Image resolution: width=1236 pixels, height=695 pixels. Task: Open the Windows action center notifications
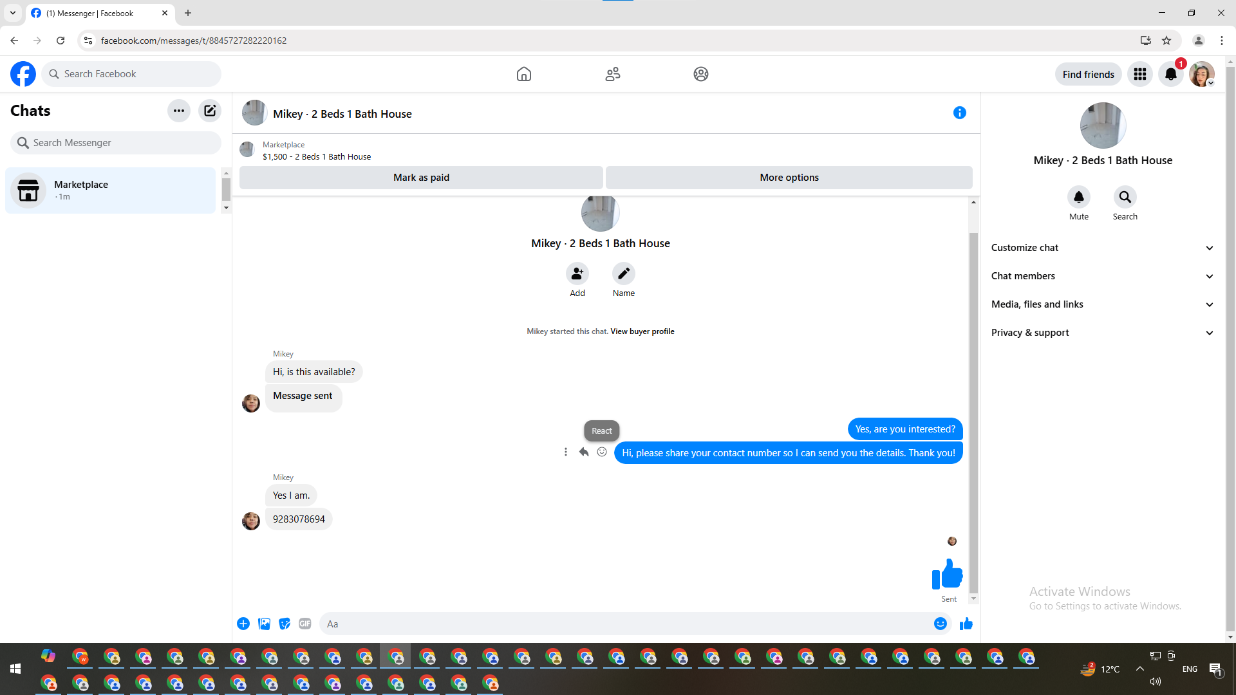point(1216,669)
